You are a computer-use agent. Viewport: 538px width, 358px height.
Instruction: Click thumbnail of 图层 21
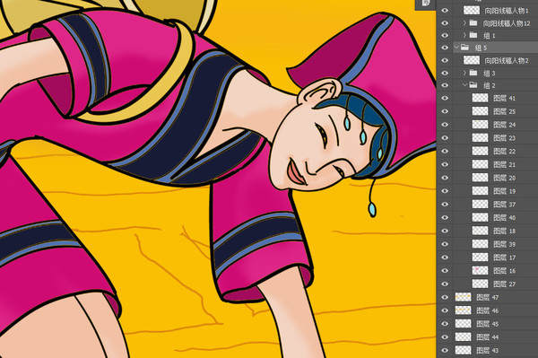pyautogui.click(x=480, y=164)
